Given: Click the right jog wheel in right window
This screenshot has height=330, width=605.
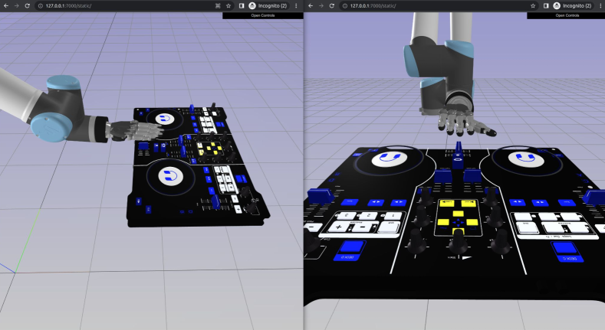Looking at the screenshot, I should 526,159.
